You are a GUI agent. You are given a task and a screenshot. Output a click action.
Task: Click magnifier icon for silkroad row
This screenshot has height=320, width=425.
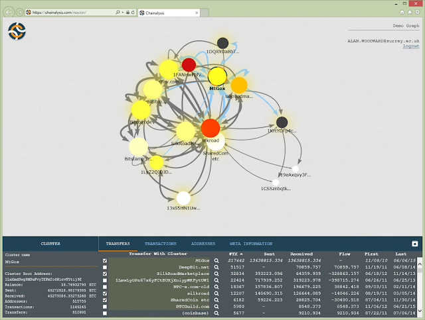click(x=216, y=293)
